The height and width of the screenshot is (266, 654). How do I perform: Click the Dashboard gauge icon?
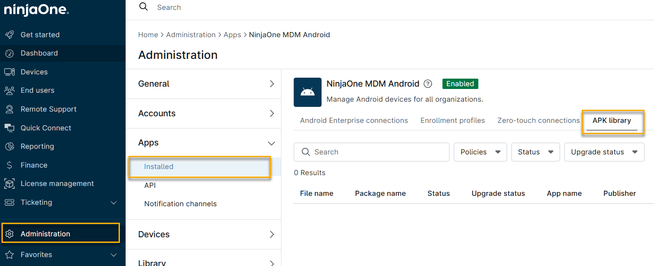(9, 53)
